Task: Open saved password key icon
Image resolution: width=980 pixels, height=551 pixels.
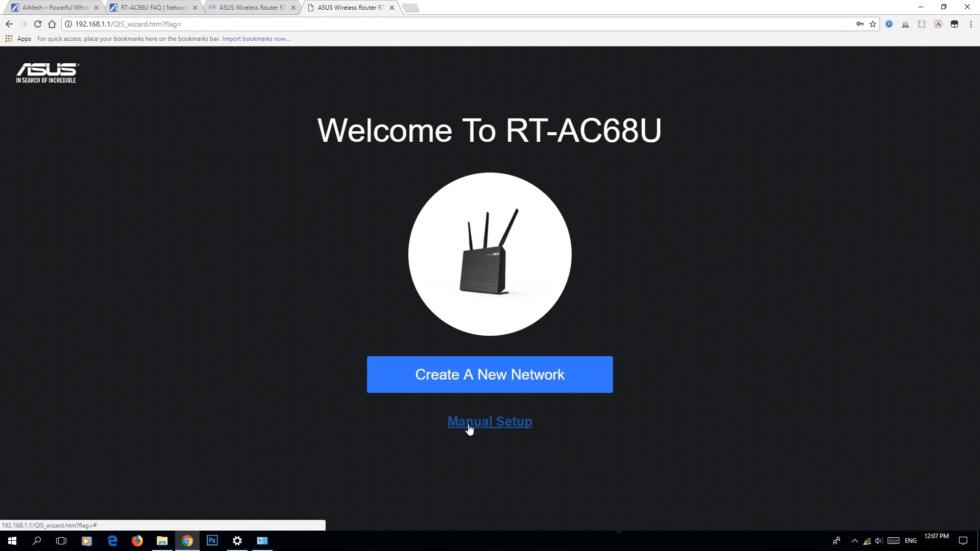Action: pyautogui.click(x=860, y=24)
